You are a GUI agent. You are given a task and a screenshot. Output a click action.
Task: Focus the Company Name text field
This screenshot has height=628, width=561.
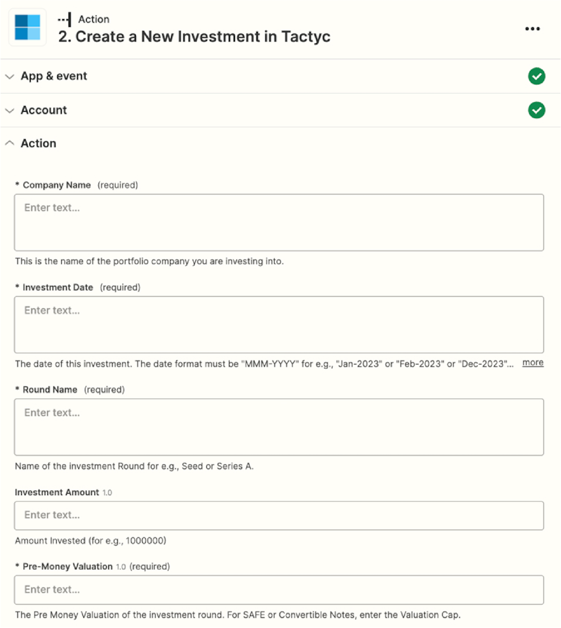[279, 223]
